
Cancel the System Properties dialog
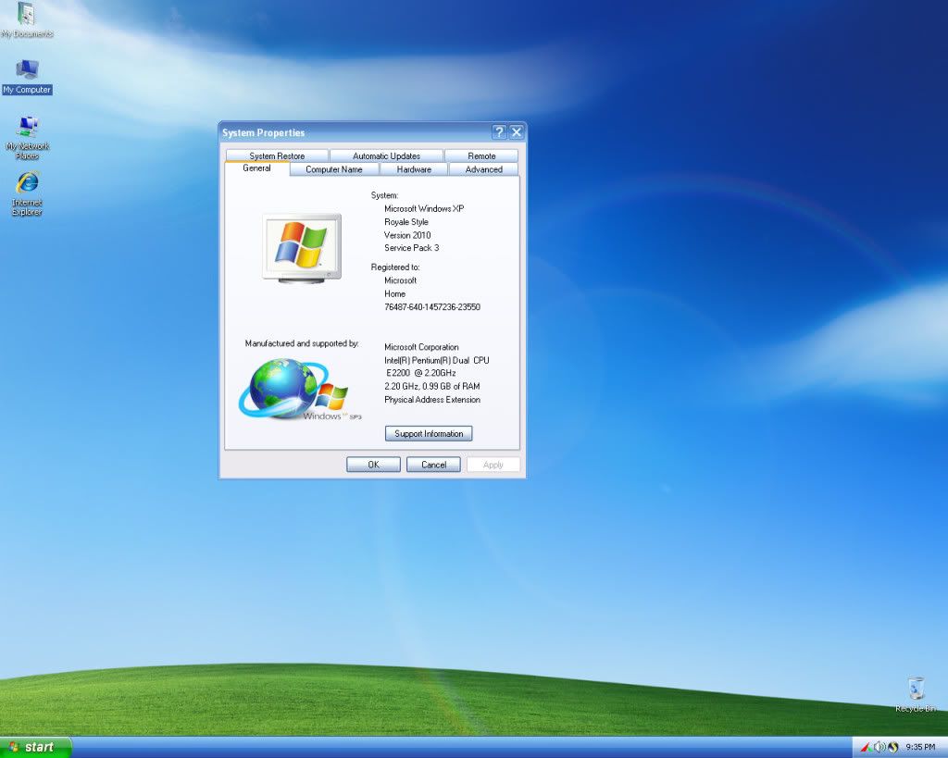(x=433, y=465)
